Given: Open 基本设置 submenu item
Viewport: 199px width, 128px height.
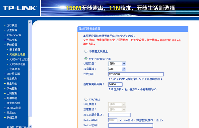Looking at the screenshot, I should [15, 50].
